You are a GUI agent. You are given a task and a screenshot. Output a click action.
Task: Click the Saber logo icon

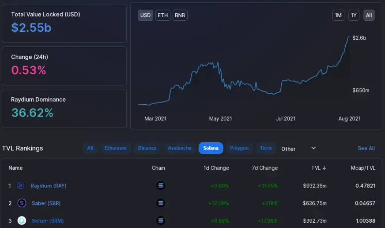[x=22, y=203]
